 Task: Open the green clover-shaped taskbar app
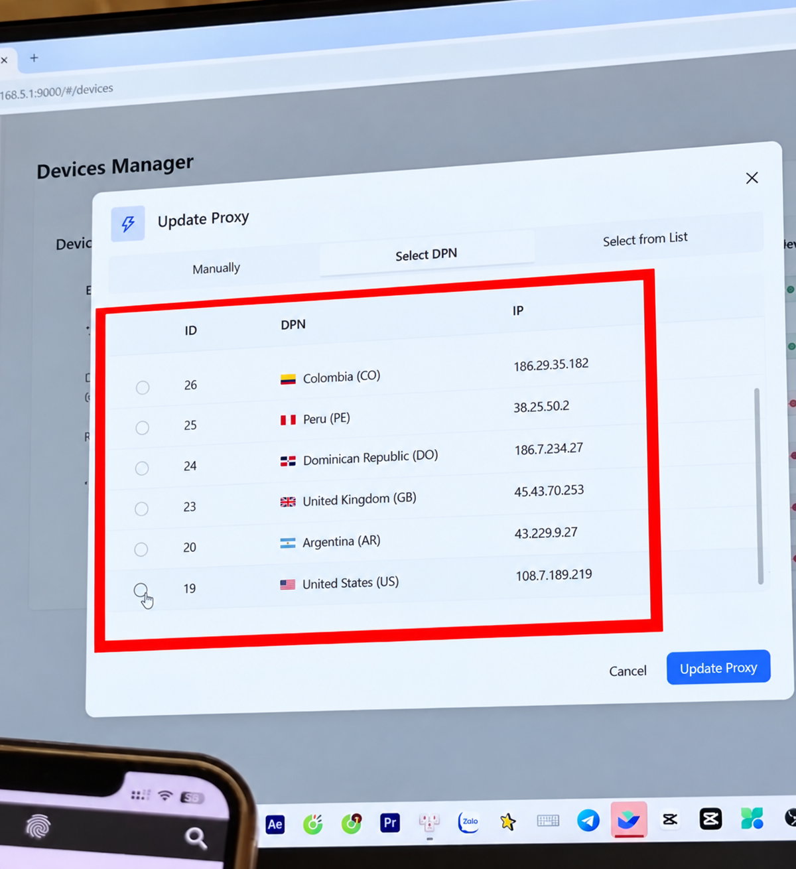(752, 818)
